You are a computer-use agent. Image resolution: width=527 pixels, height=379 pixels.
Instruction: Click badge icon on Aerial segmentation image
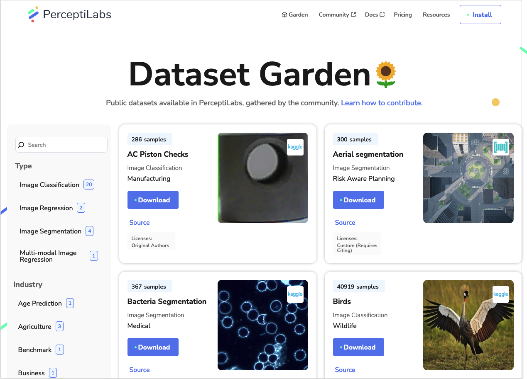coord(501,147)
